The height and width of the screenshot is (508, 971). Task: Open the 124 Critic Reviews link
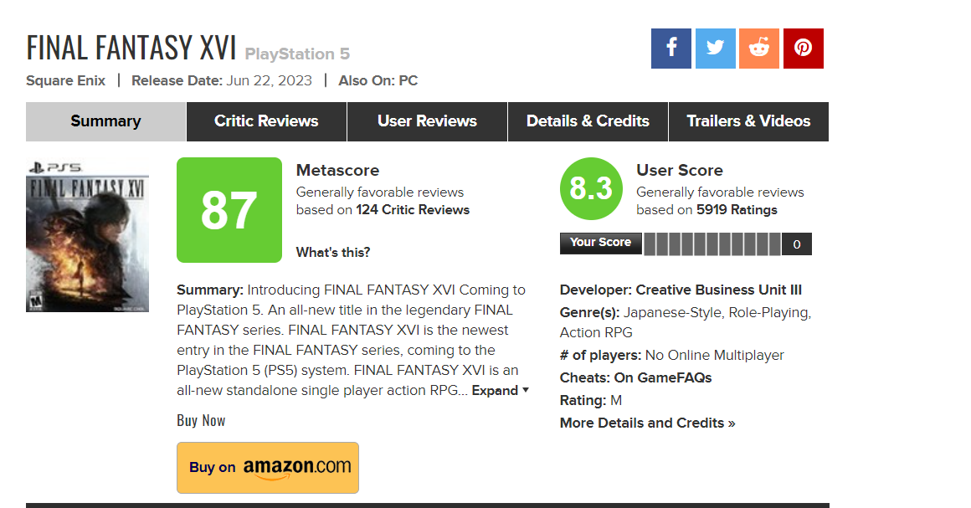[x=413, y=210]
